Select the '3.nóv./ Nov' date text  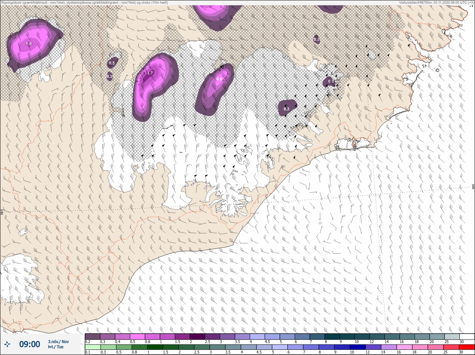58,342
